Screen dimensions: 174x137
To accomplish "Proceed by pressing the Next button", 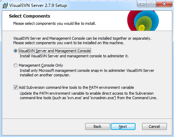I will click(123, 126).
